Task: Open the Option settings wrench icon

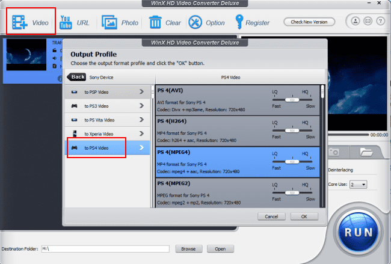Action: pyautogui.click(x=195, y=22)
